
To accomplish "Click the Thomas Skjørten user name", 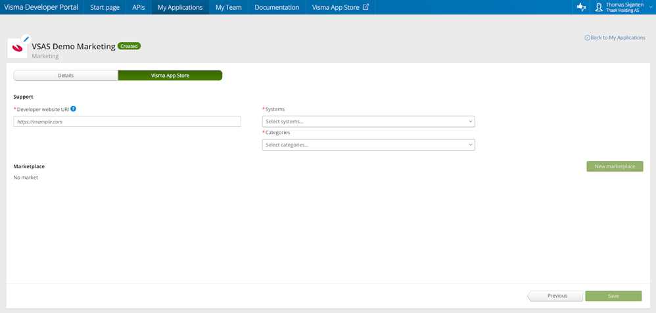I will (x=624, y=5).
